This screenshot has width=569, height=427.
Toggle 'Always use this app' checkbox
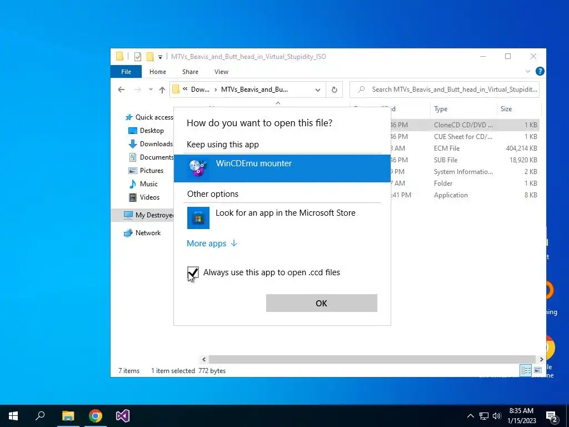point(193,272)
